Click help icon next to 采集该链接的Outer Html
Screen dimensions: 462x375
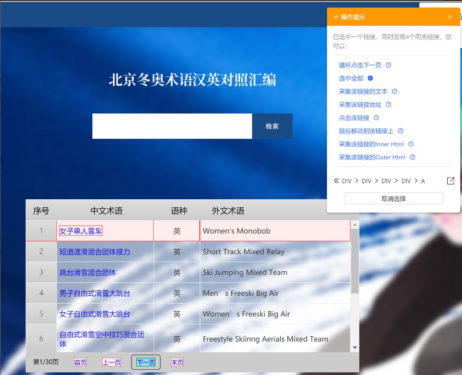412,157
